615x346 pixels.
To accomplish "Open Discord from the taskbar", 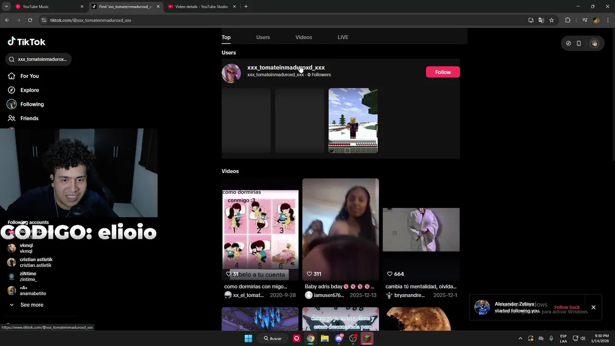I will pyautogui.click(x=339, y=338).
